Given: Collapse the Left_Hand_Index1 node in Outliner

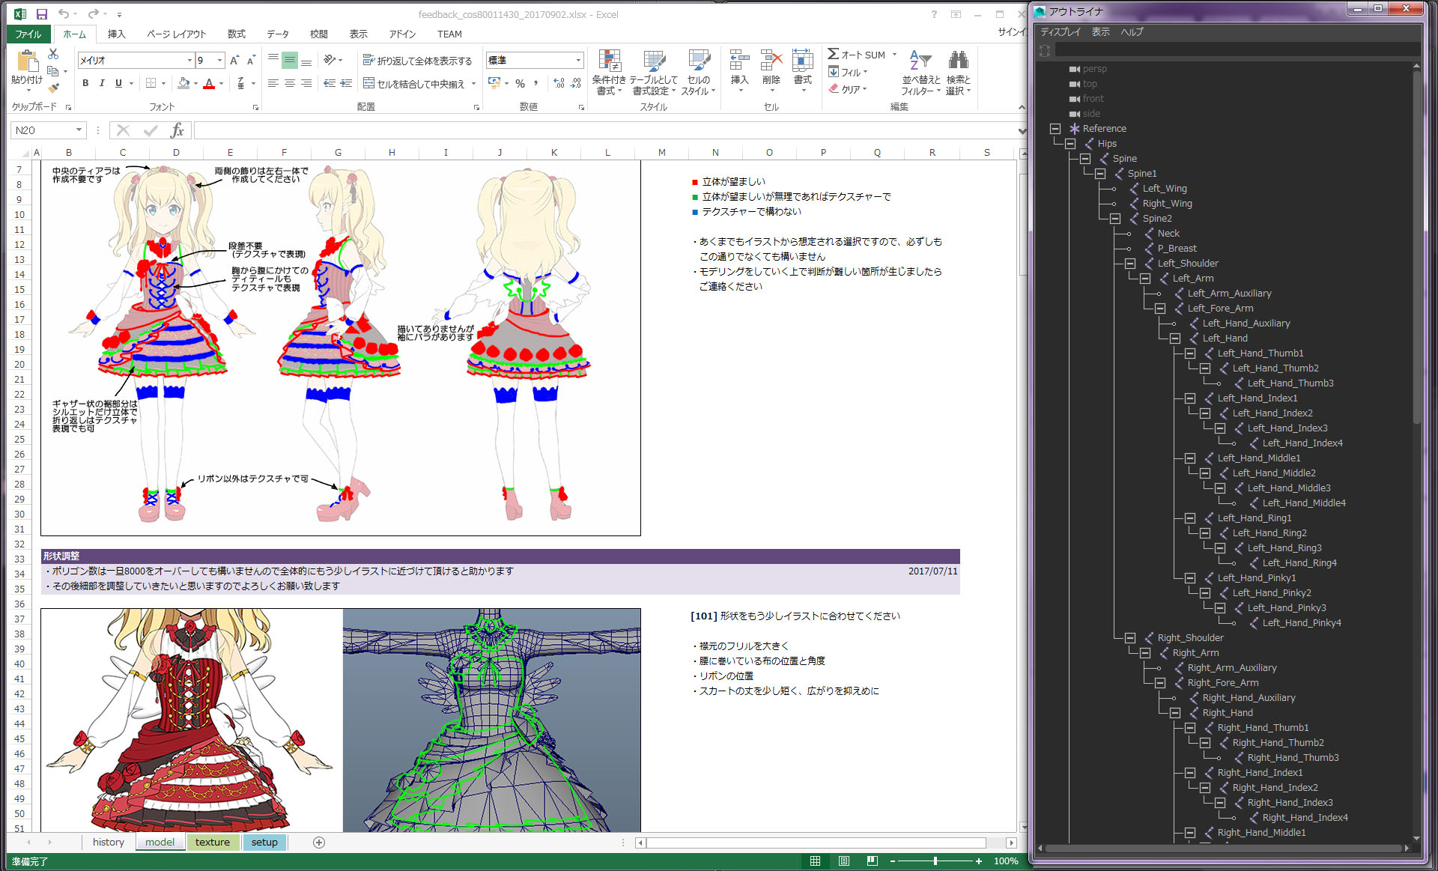Looking at the screenshot, I should point(1190,398).
